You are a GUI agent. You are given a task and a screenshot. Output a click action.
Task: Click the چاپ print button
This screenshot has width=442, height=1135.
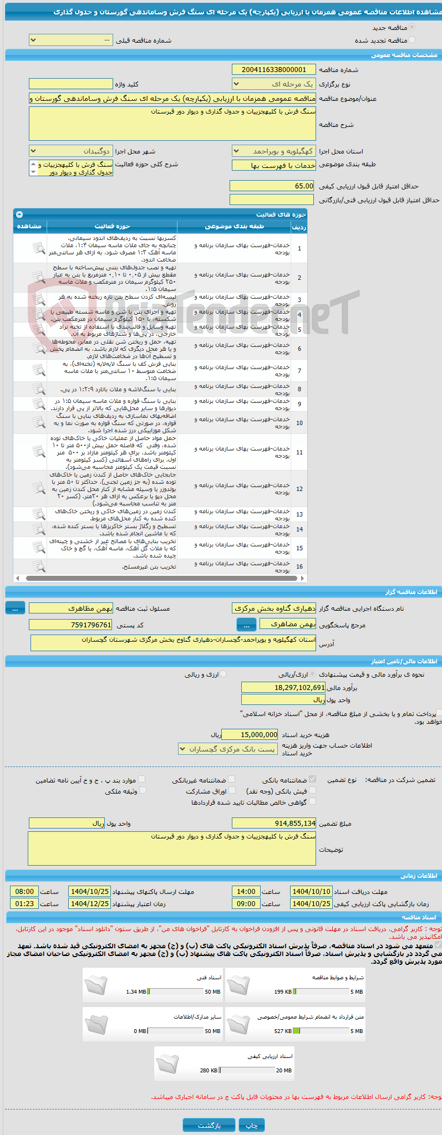click(252, 1125)
